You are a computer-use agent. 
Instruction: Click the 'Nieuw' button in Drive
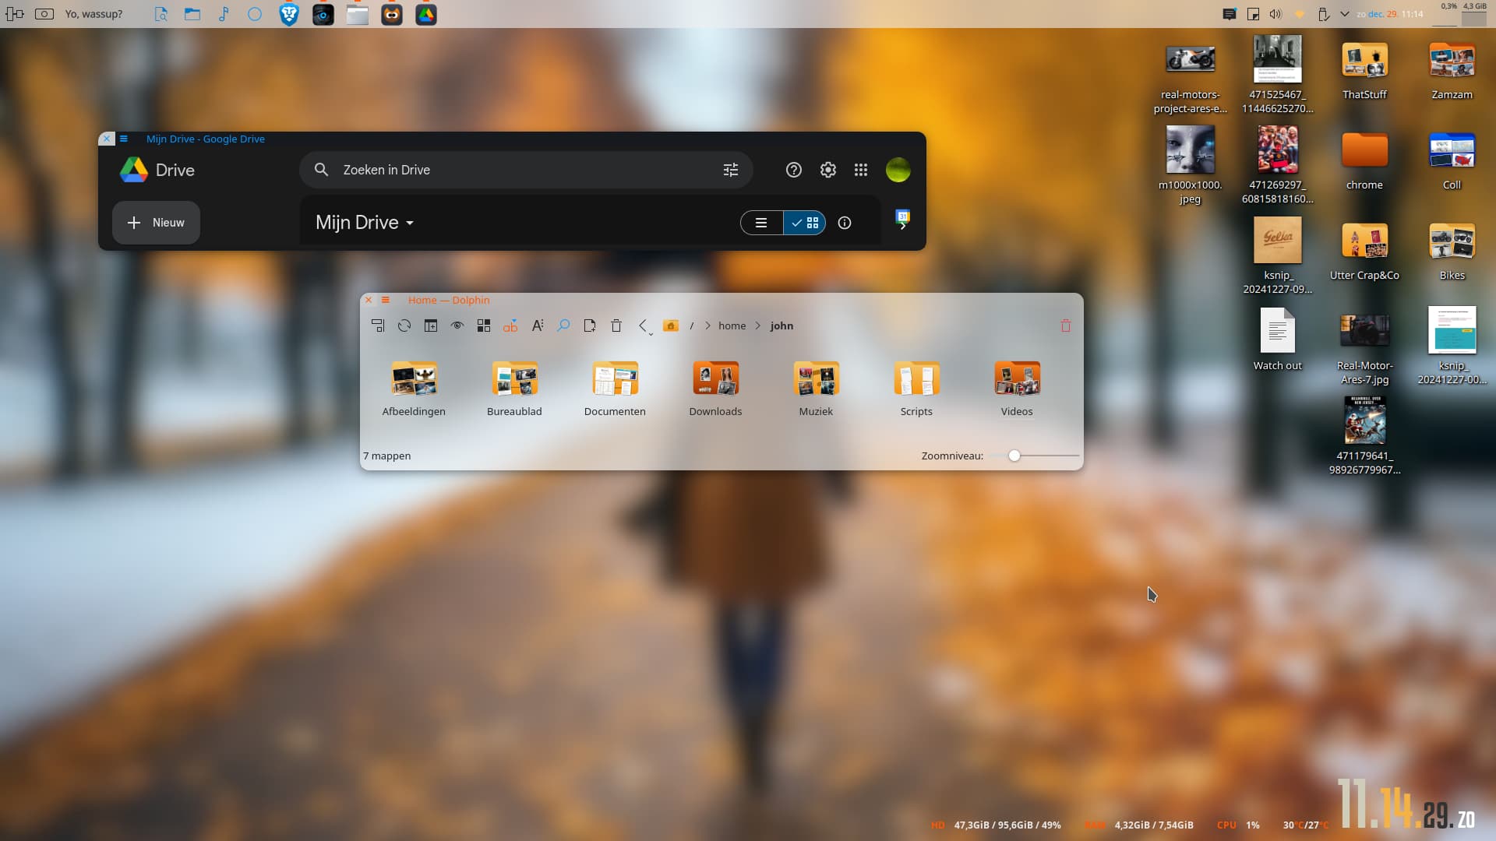(156, 223)
